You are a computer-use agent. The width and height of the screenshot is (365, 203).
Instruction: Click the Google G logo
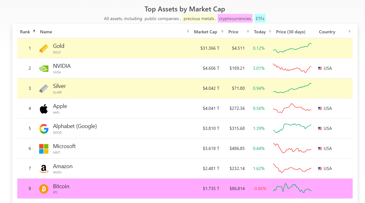[44, 129]
